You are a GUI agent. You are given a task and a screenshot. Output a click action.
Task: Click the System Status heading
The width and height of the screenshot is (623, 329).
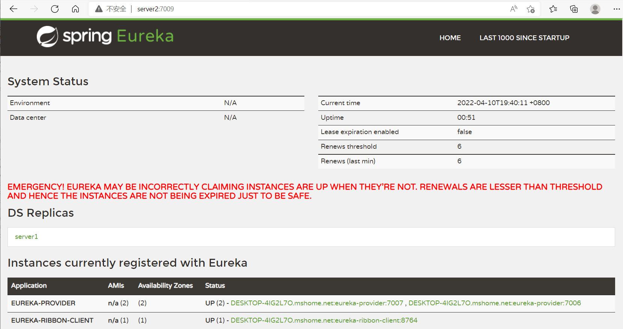point(48,81)
